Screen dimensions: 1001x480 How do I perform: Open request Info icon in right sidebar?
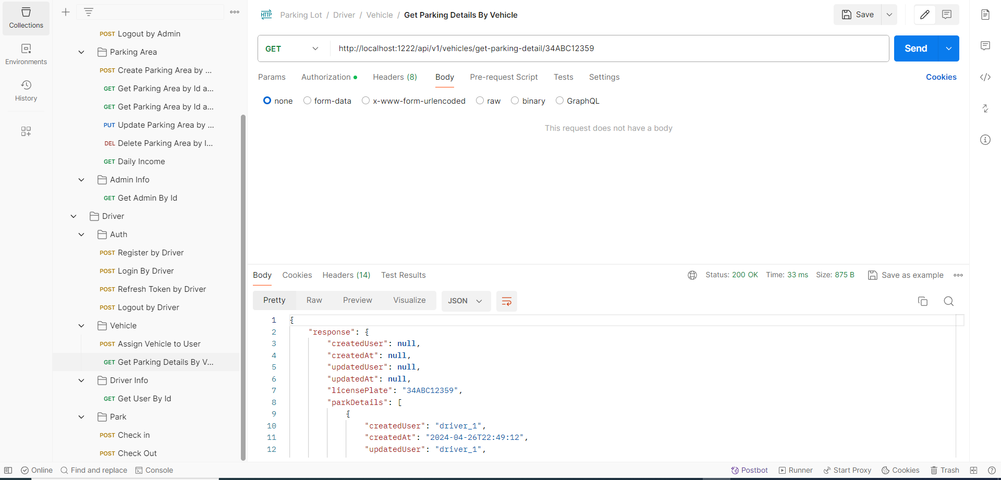coord(985,140)
